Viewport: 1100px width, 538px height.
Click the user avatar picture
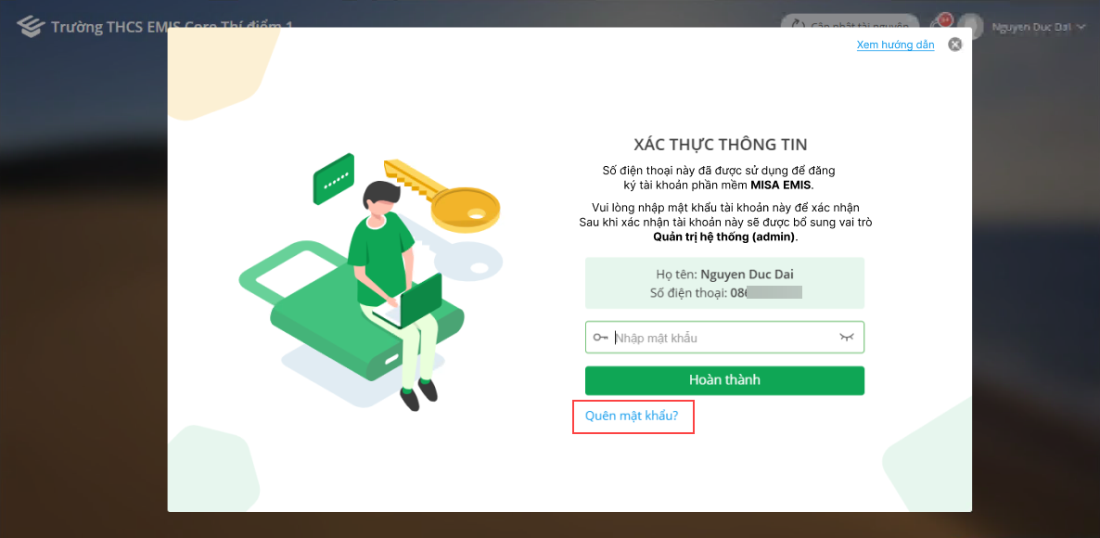(969, 26)
